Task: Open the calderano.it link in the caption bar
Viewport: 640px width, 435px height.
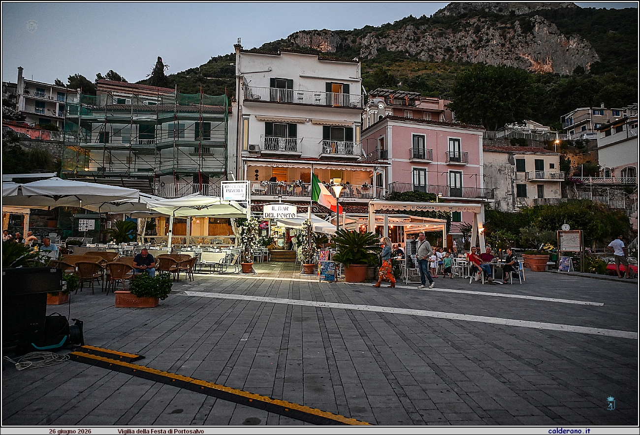Action: tap(569, 431)
